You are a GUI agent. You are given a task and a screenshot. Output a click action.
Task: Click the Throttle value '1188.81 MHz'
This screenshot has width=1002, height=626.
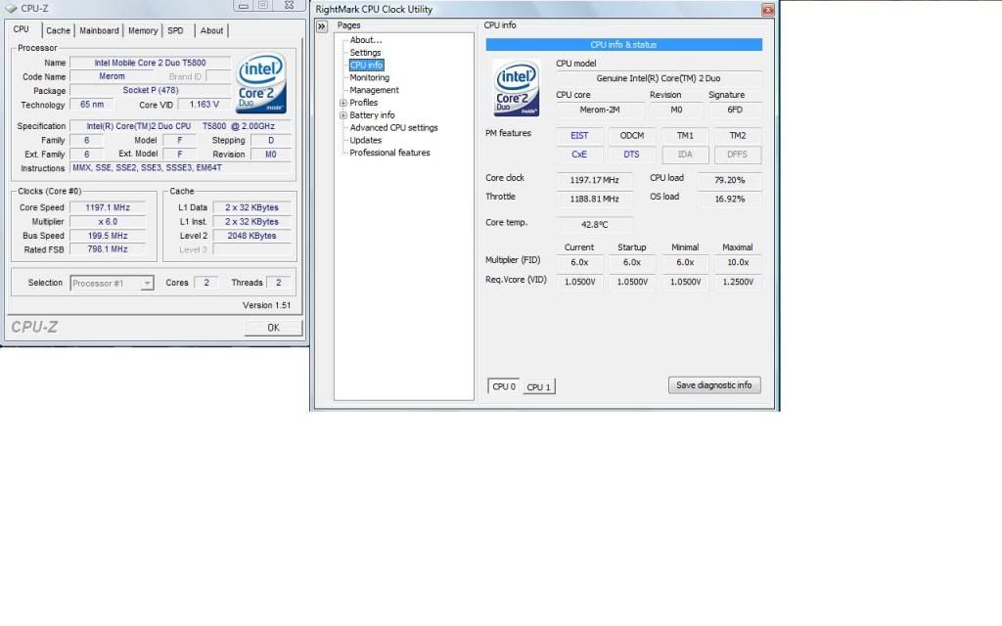coord(594,200)
